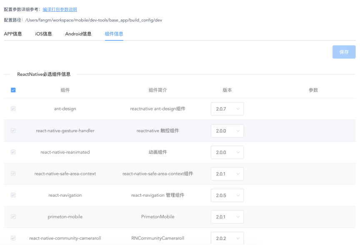
Task: Toggle the react-native-reanimated row checkbox
Action: pyautogui.click(x=13, y=152)
